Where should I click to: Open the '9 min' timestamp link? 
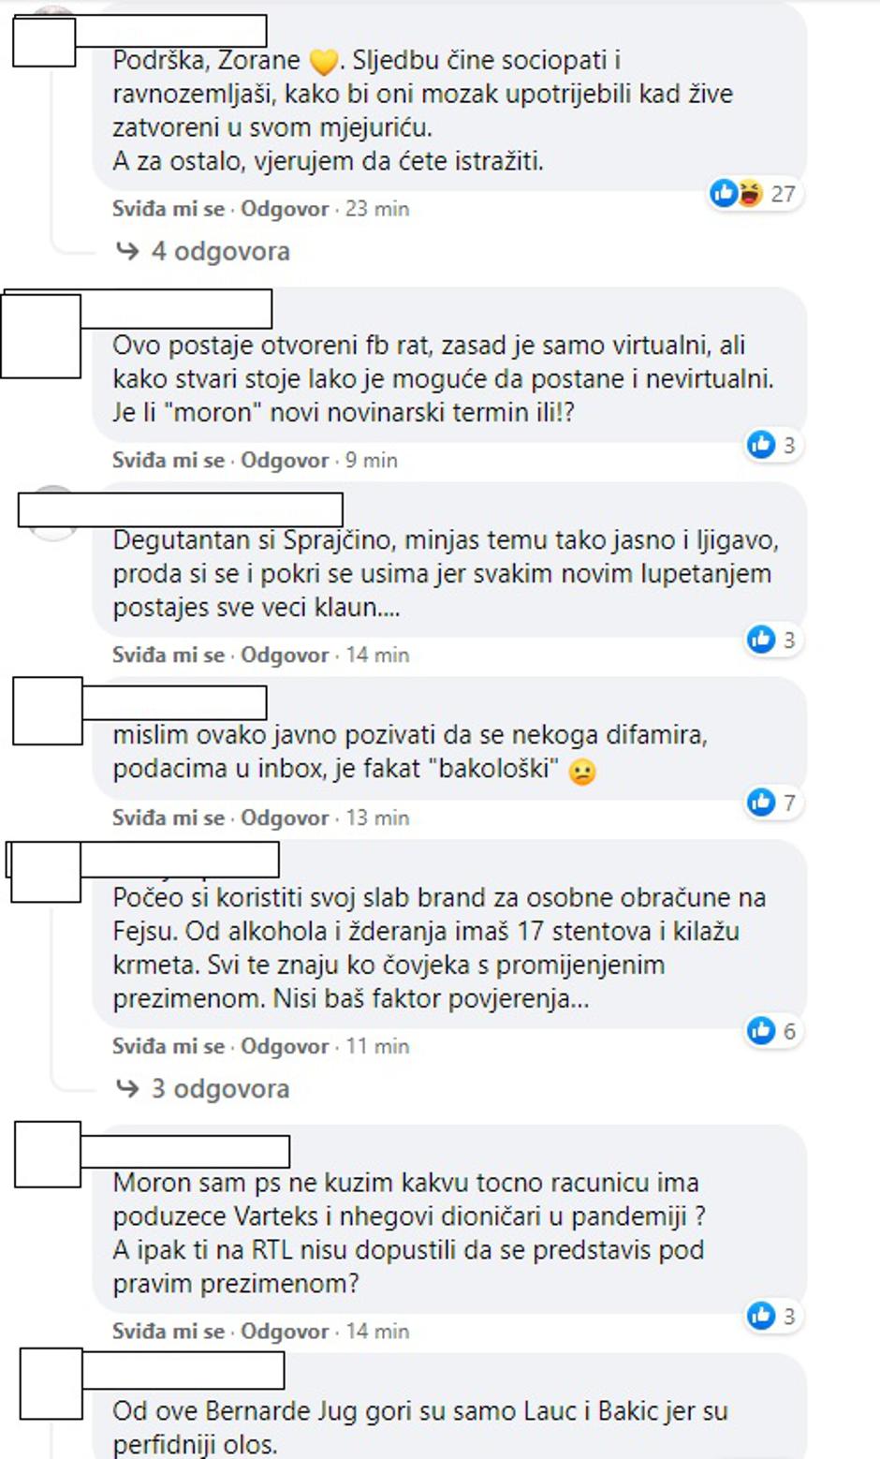pos(372,460)
